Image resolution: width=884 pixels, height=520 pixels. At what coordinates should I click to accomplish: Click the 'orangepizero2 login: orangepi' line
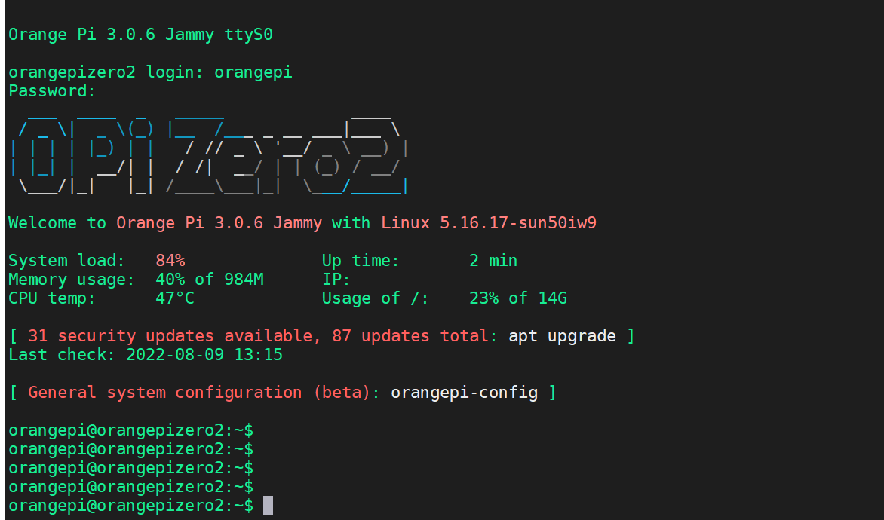point(151,72)
